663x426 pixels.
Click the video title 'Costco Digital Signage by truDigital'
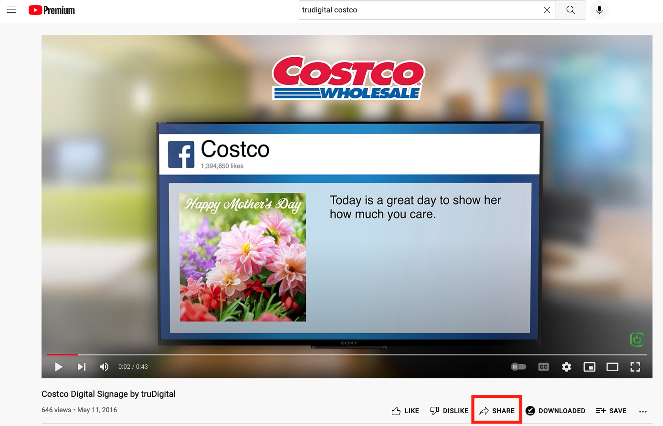click(x=108, y=394)
